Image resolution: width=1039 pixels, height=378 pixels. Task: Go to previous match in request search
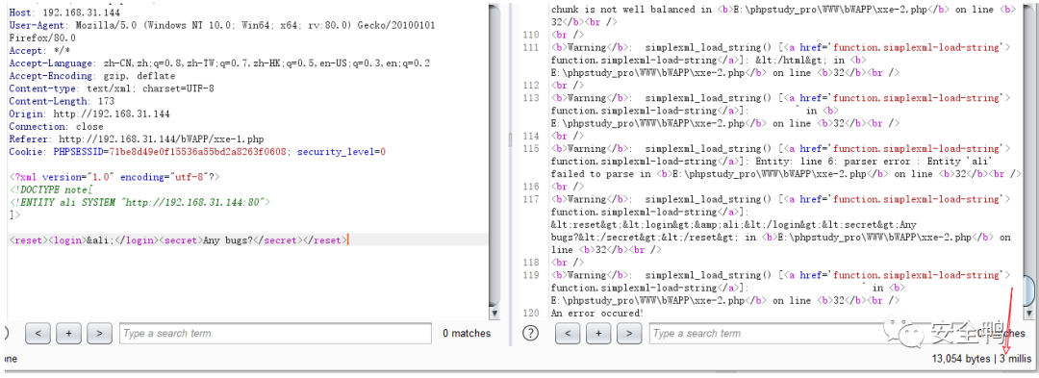coord(38,334)
